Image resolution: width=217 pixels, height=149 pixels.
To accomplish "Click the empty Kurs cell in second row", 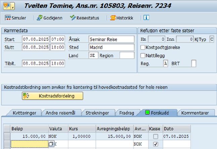I will point(82,144).
